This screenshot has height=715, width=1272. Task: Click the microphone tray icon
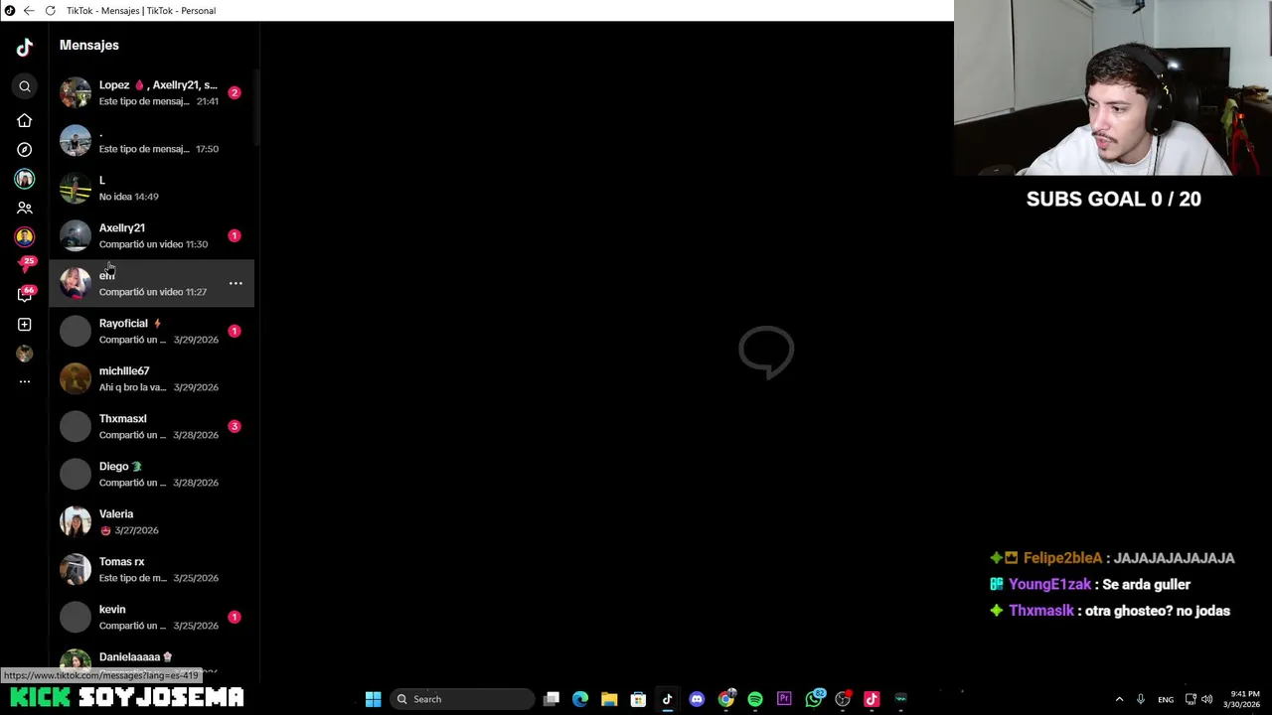(x=1140, y=699)
